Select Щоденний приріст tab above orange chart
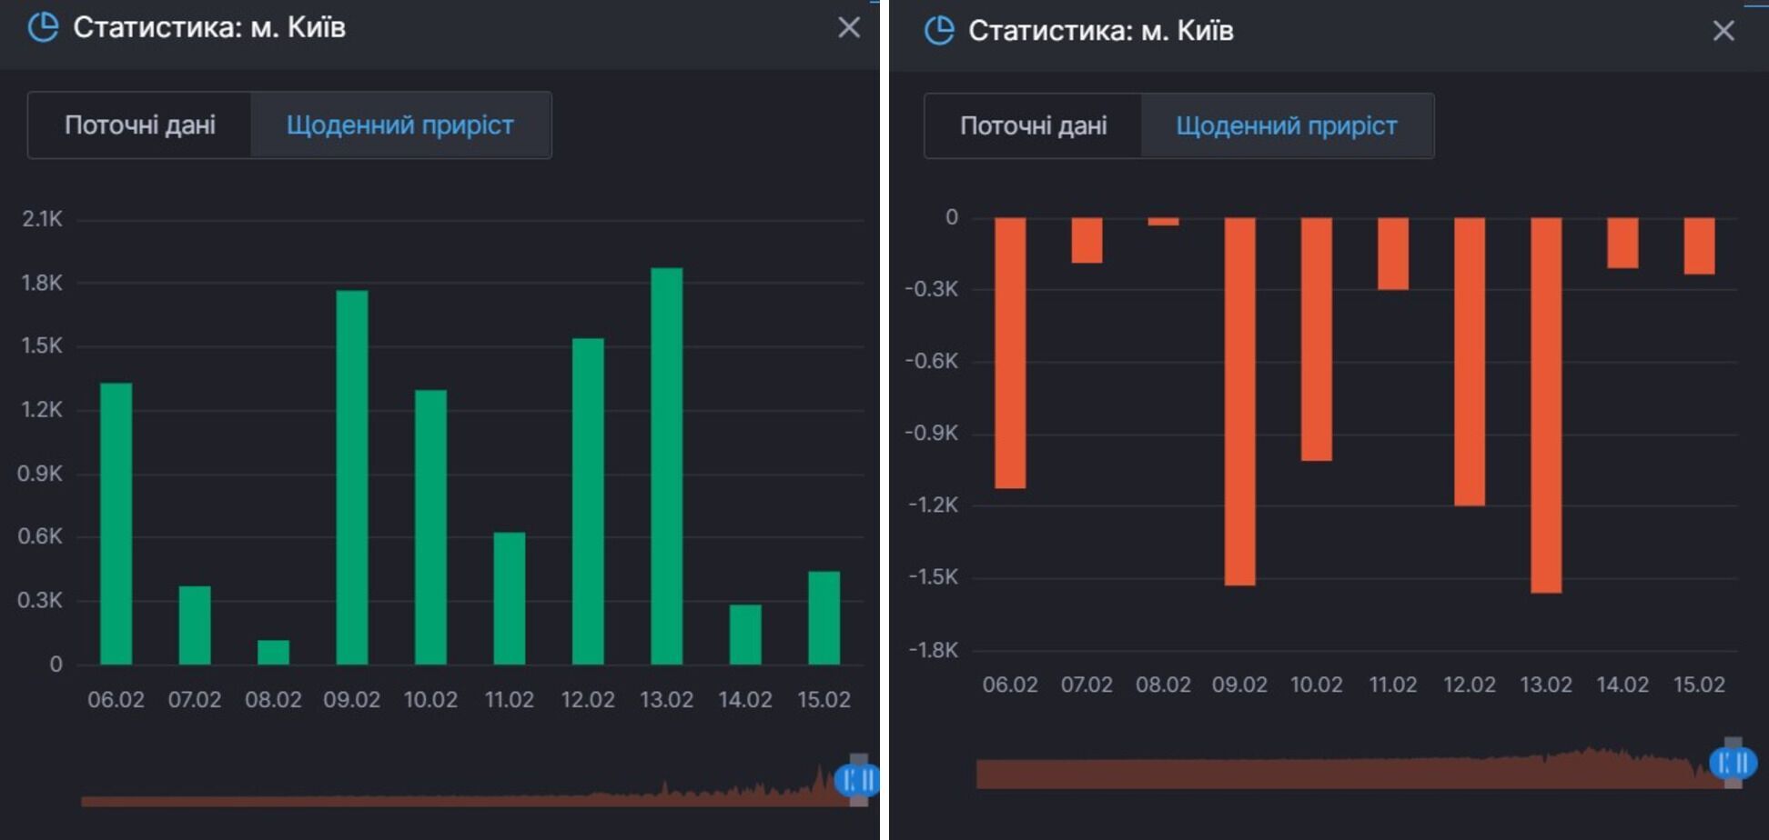This screenshot has height=840, width=1769. pyautogui.click(x=1286, y=126)
